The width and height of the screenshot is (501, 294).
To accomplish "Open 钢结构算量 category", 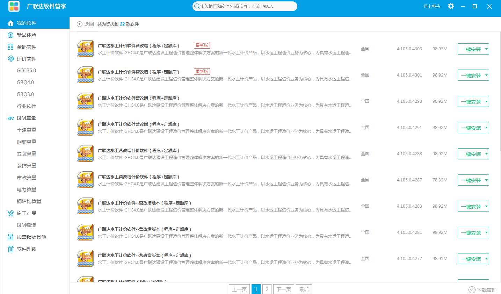I will click(29, 201).
